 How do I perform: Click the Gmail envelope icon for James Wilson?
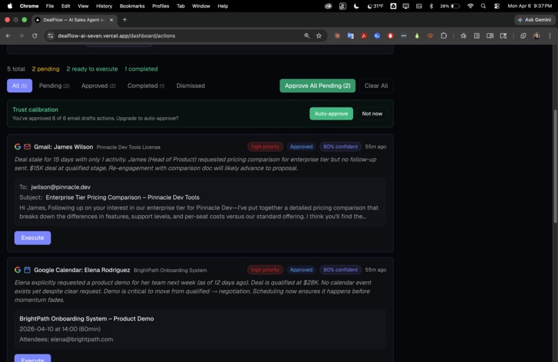[27, 147]
